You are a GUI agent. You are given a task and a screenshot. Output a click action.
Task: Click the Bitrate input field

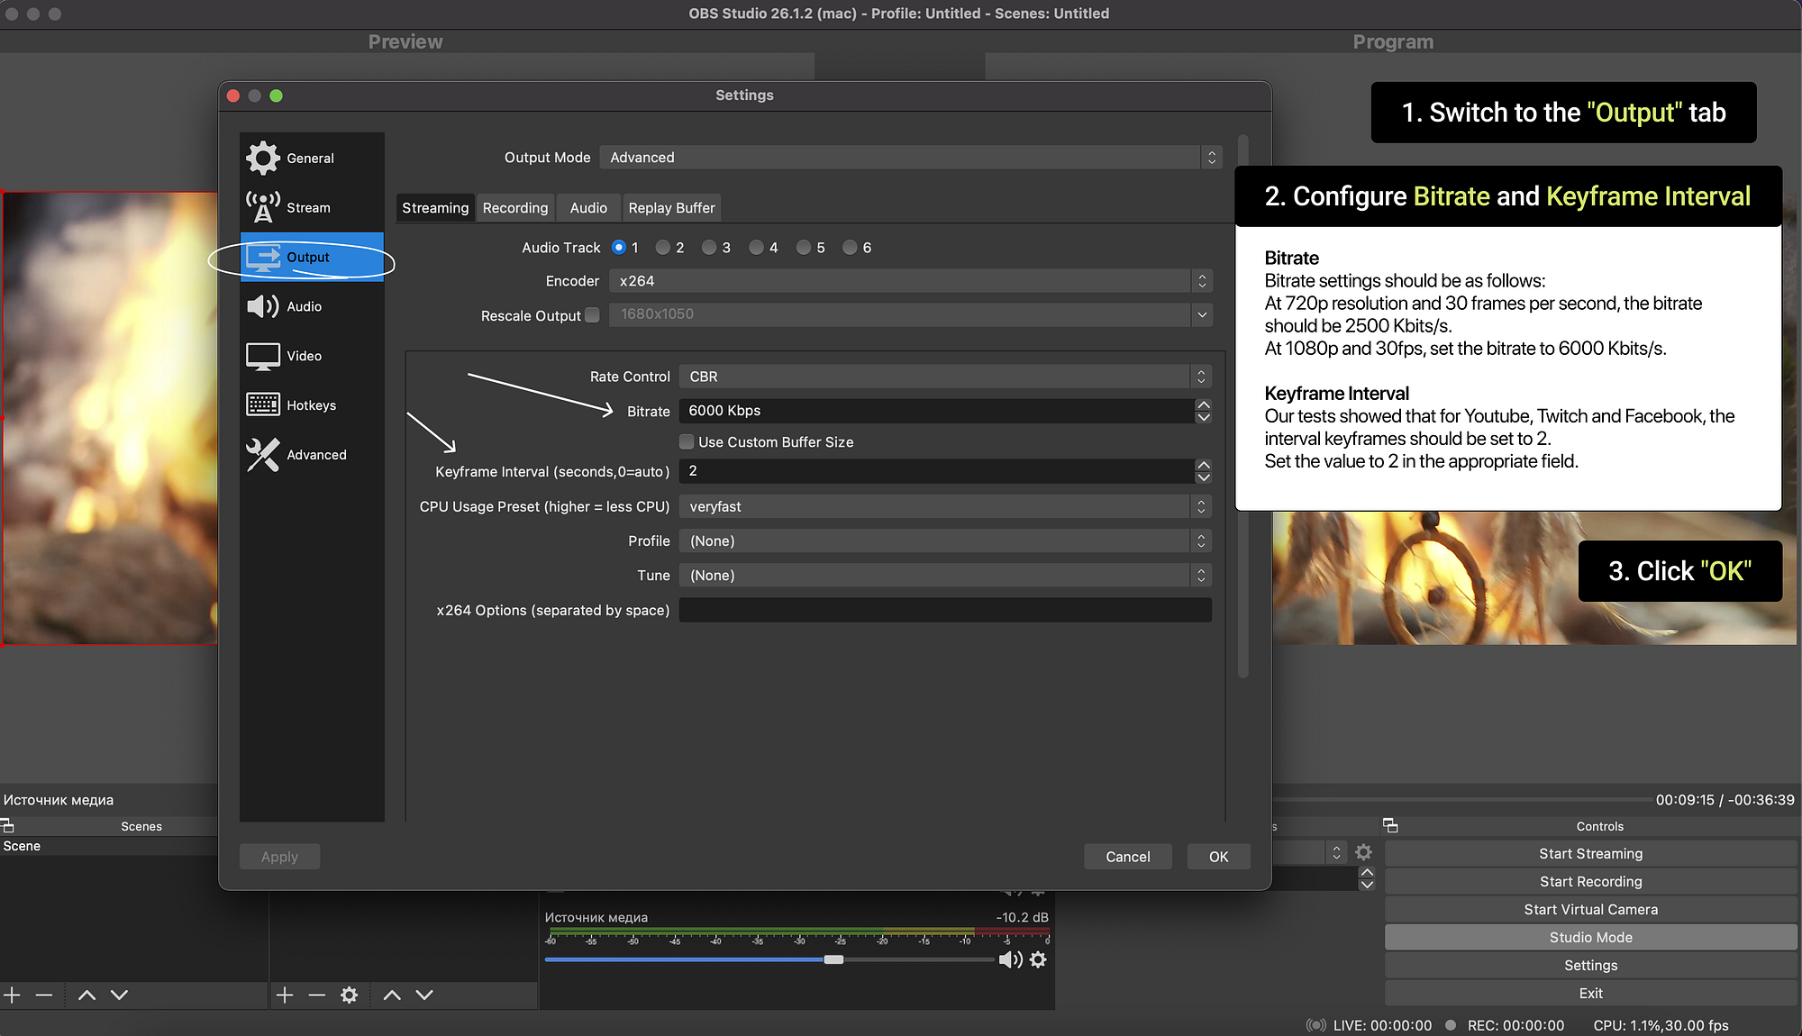pos(936,411)
